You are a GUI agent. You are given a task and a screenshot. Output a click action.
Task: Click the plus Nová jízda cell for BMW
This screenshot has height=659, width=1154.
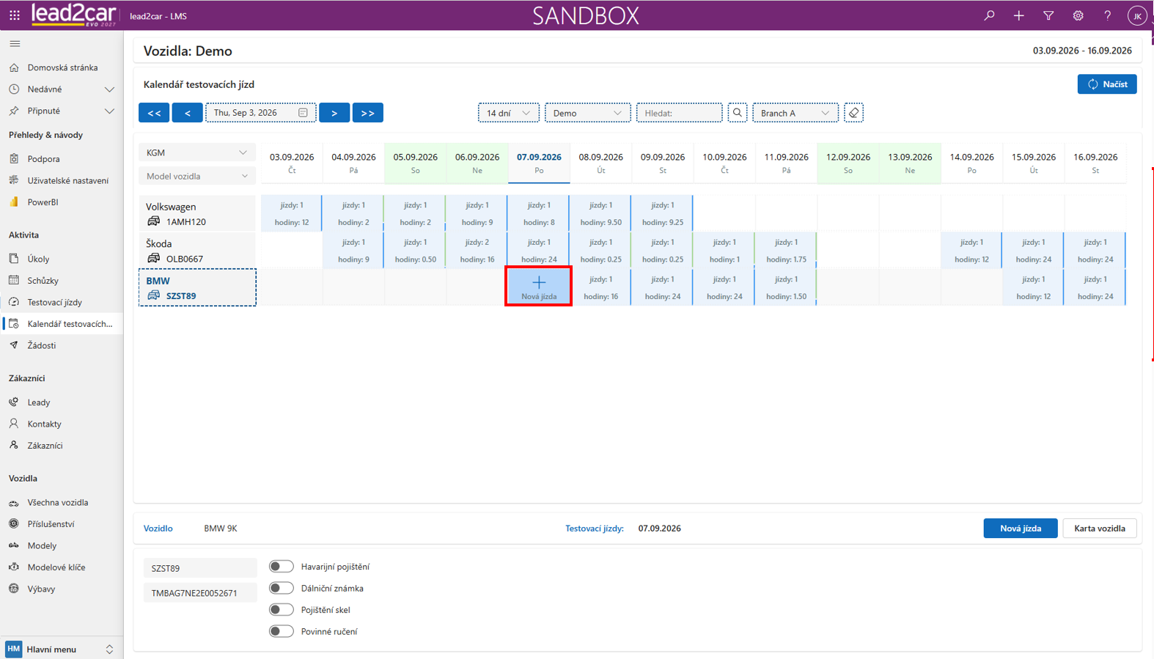click(539, 287)
